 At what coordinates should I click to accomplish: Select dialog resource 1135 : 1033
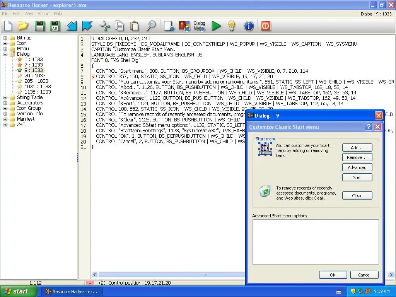(x=38, y=92)
